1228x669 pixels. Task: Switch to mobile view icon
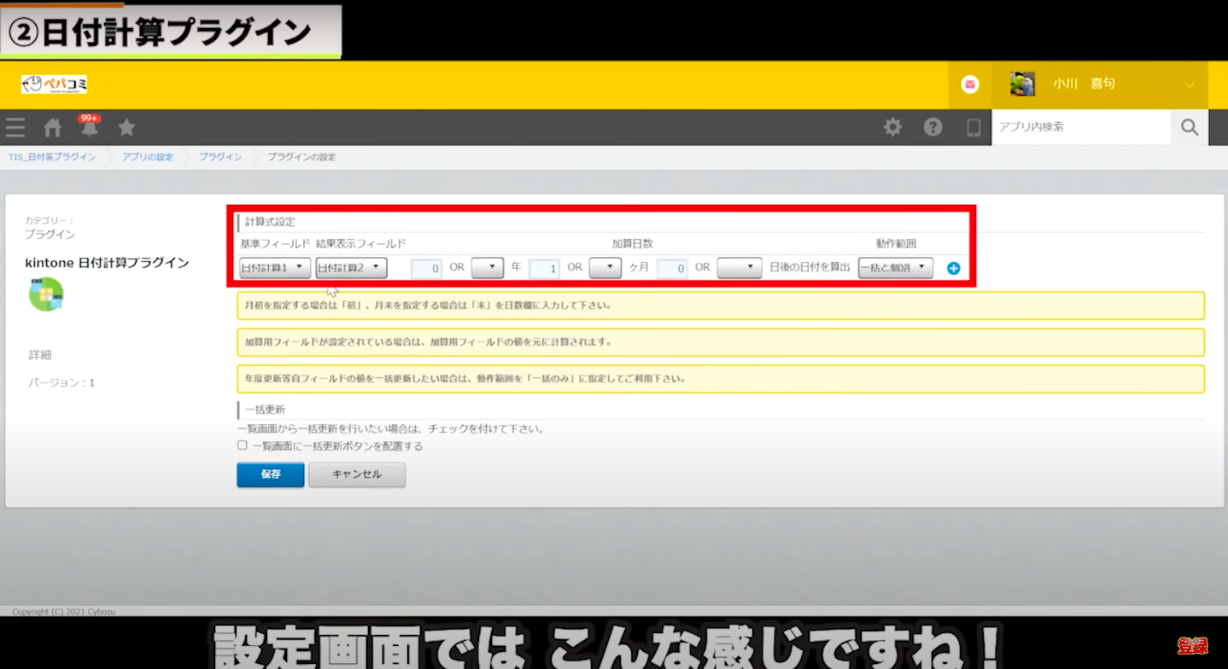coord(973,127)
